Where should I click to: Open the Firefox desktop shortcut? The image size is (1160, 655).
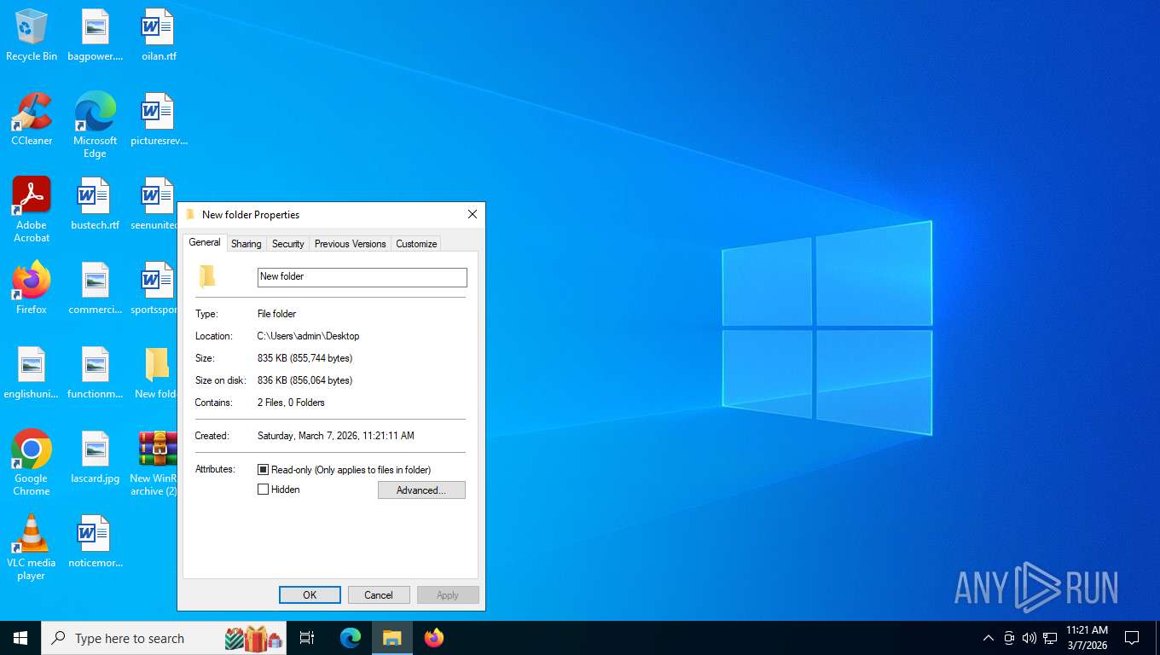pos(32,289)
